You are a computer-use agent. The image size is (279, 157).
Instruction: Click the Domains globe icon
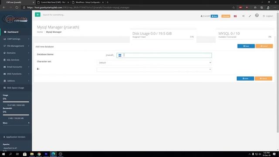tap(4, 53)
